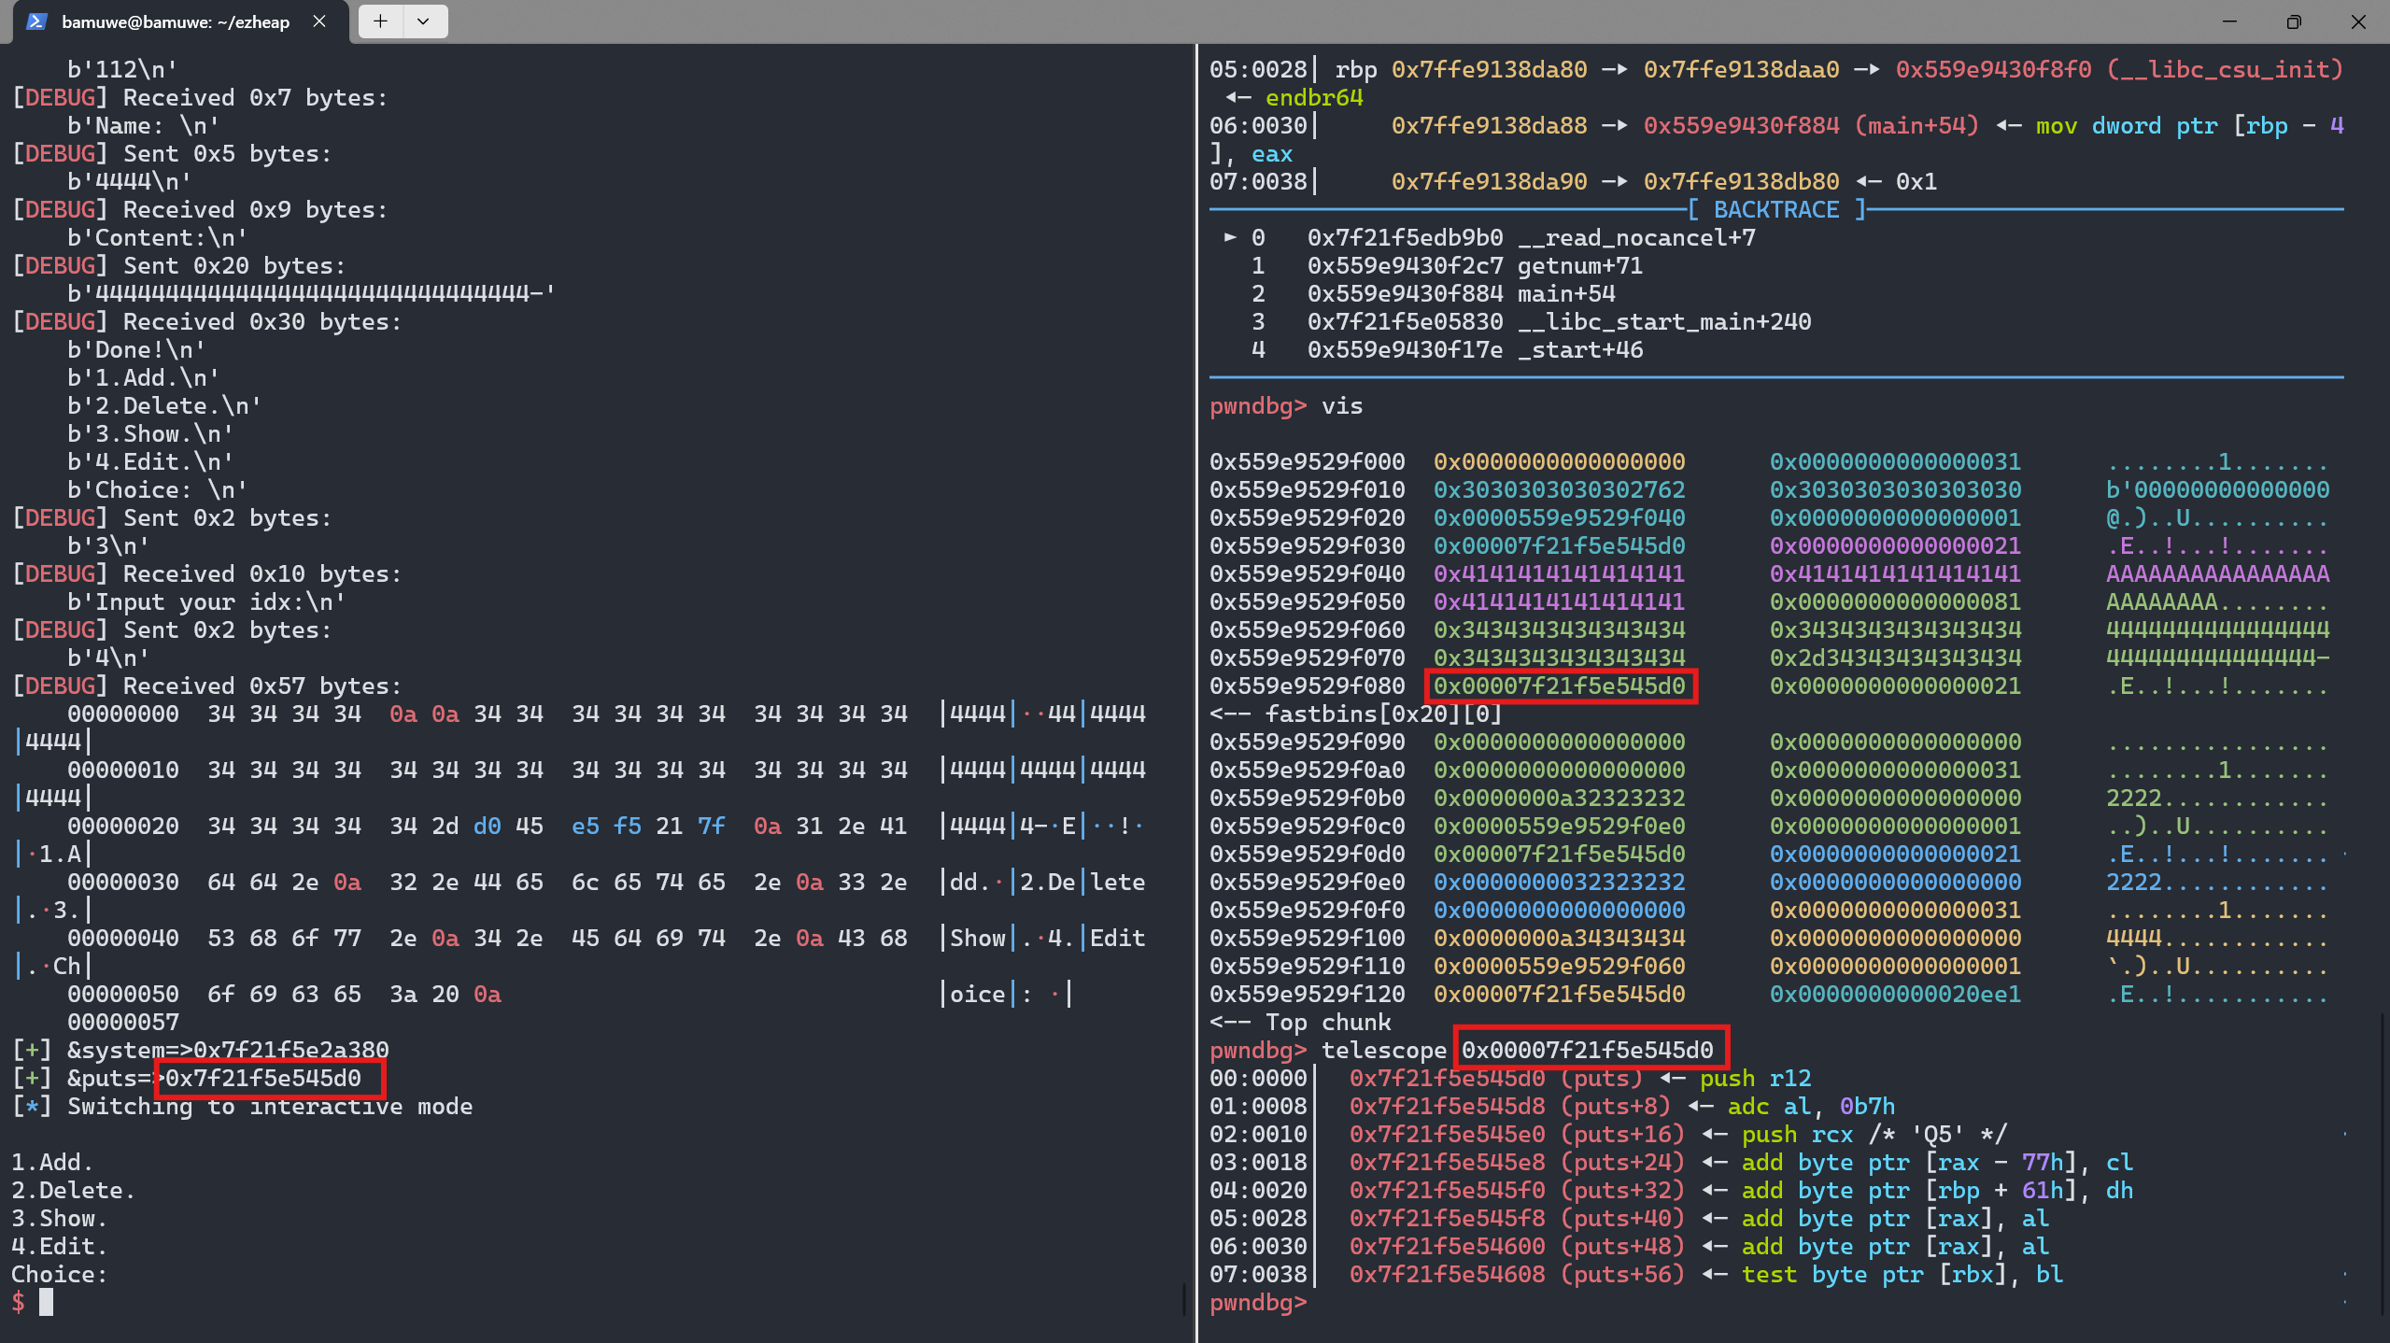Minimize the terminal window
The height and width of the screenshot is (1343, 2390).
click(2229, 21)
